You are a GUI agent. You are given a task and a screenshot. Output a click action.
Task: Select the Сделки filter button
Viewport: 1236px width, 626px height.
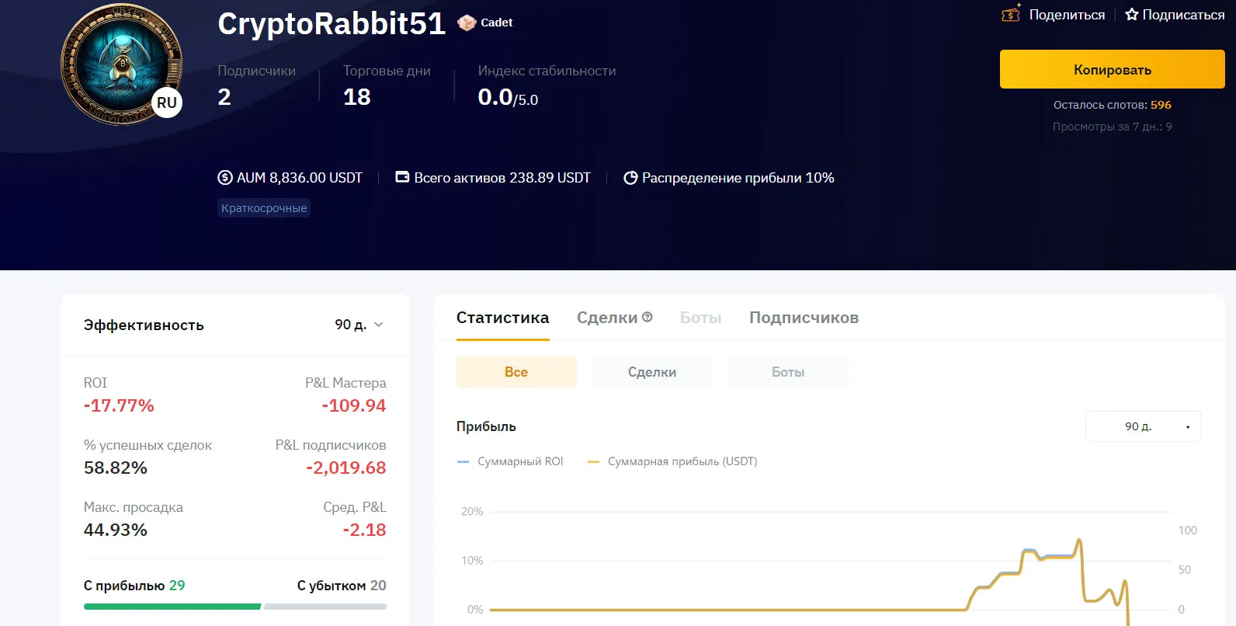pos(652,372)
